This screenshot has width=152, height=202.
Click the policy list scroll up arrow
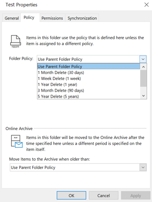(x=144, y=67)
